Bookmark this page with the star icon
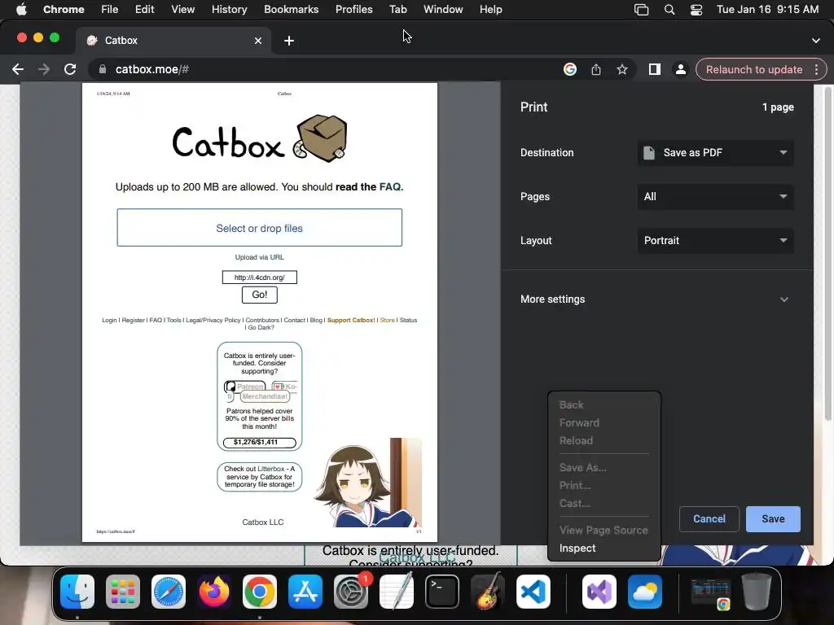This screenshot has width=834, height=625. (x=621, y=69)
